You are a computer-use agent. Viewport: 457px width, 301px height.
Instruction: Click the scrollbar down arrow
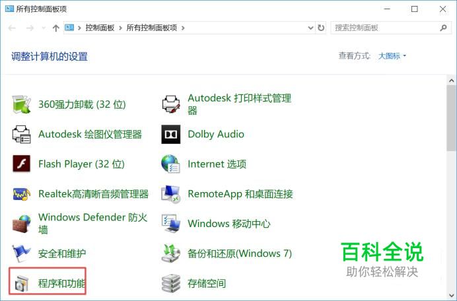click(452, 295)
